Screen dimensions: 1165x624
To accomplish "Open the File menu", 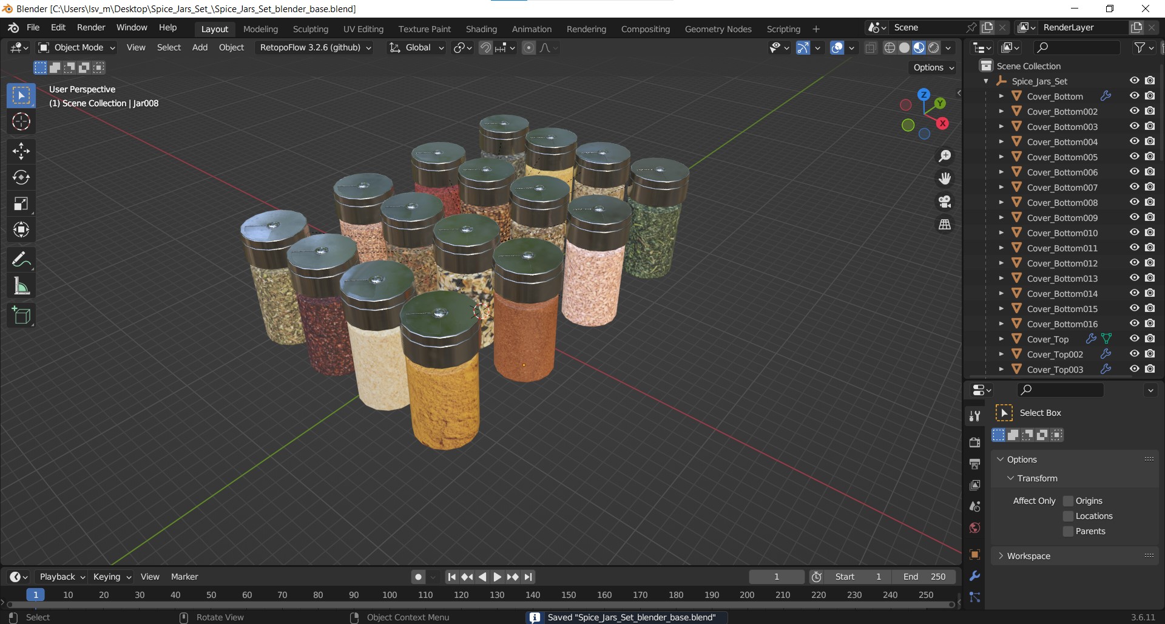I will (33, 28).
